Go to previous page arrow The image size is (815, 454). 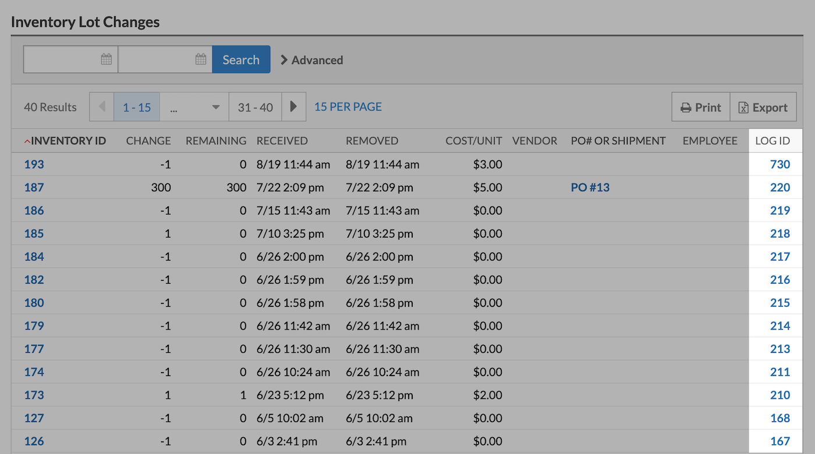click(101, 107)
